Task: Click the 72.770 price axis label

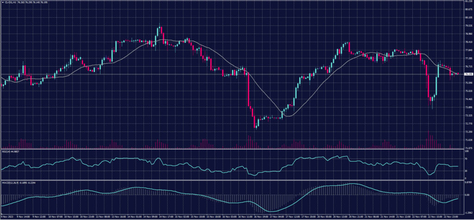Action: point(468,124)
